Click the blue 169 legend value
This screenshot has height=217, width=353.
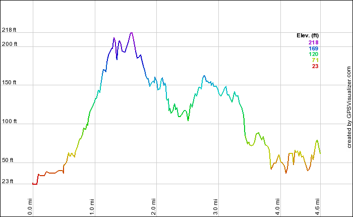pos(313,48)
